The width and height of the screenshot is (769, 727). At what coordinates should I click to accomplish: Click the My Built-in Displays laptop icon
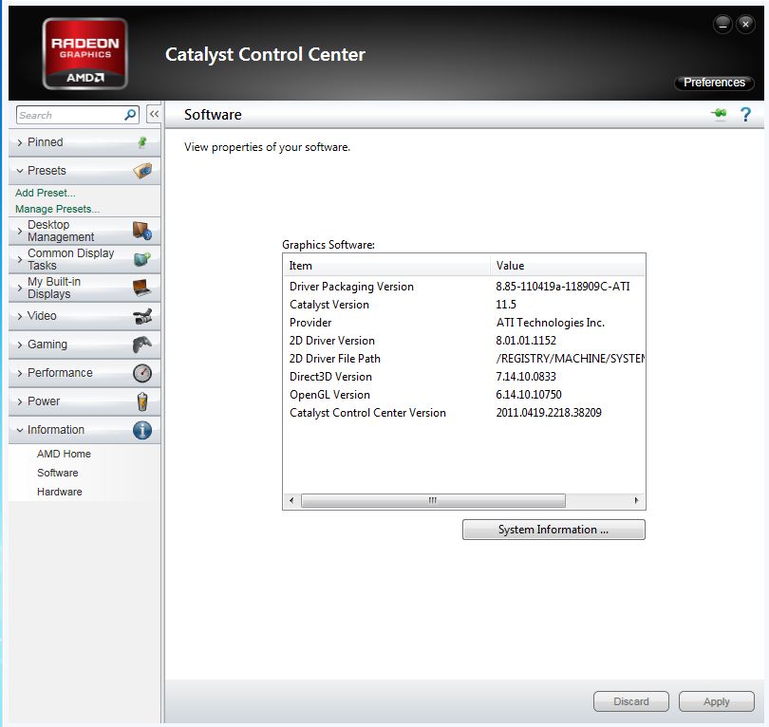[x=142, y=288]
